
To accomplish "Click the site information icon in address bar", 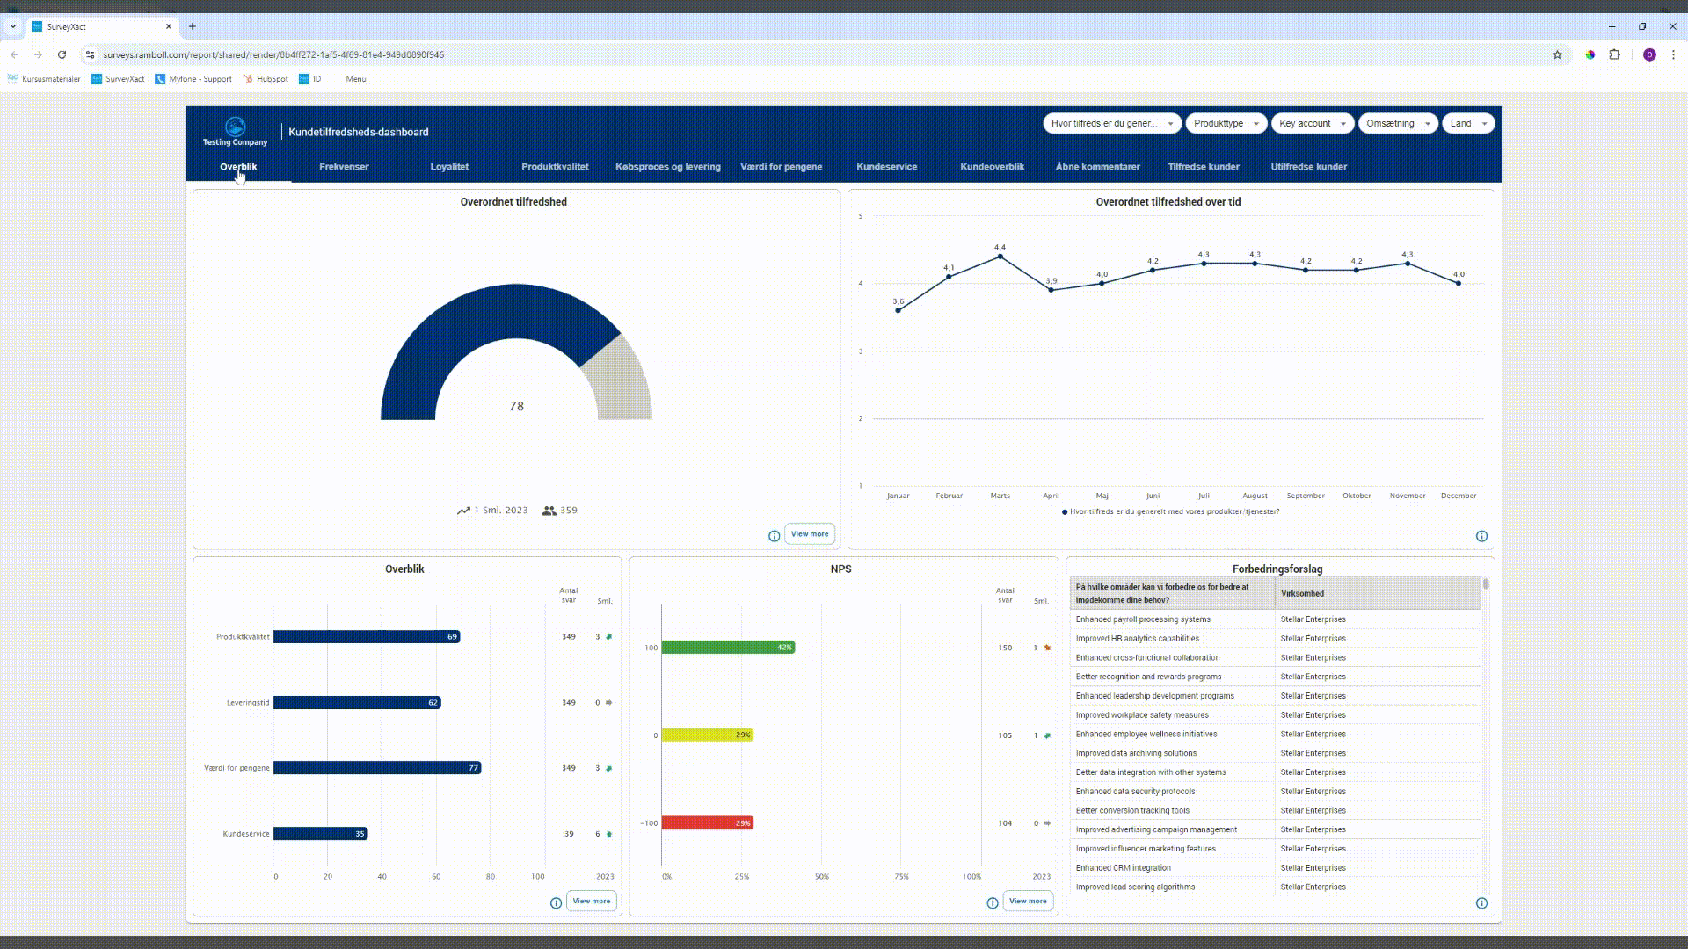I will tap(90, 54).
